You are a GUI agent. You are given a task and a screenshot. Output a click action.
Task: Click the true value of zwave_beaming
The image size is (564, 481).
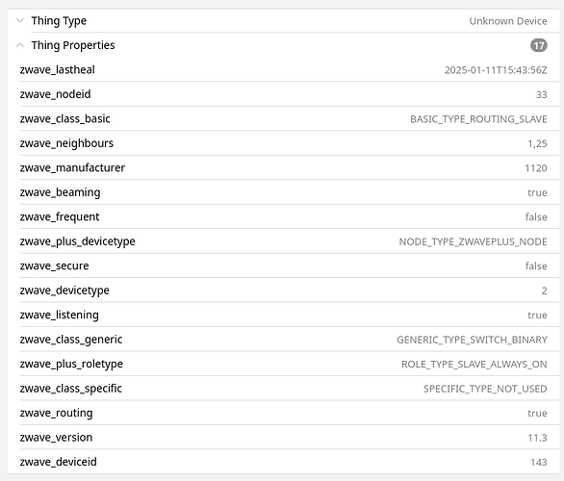(x=537, y=192)
